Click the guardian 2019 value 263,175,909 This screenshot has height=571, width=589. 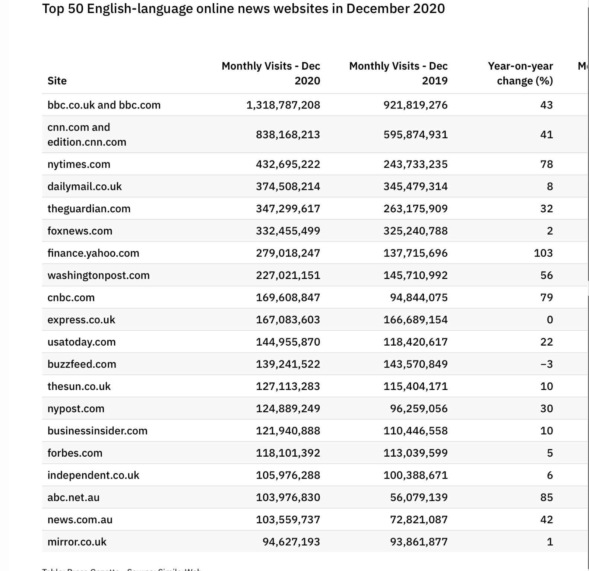pyautogui.click(x=416, y=209)
